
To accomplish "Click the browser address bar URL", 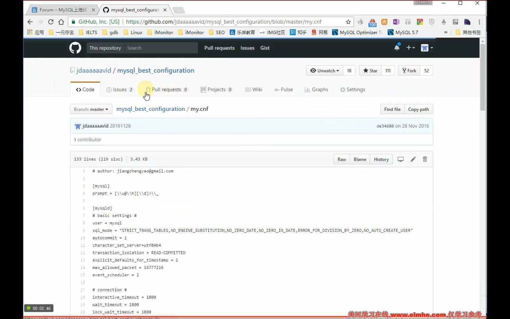I will coord(223,22).
